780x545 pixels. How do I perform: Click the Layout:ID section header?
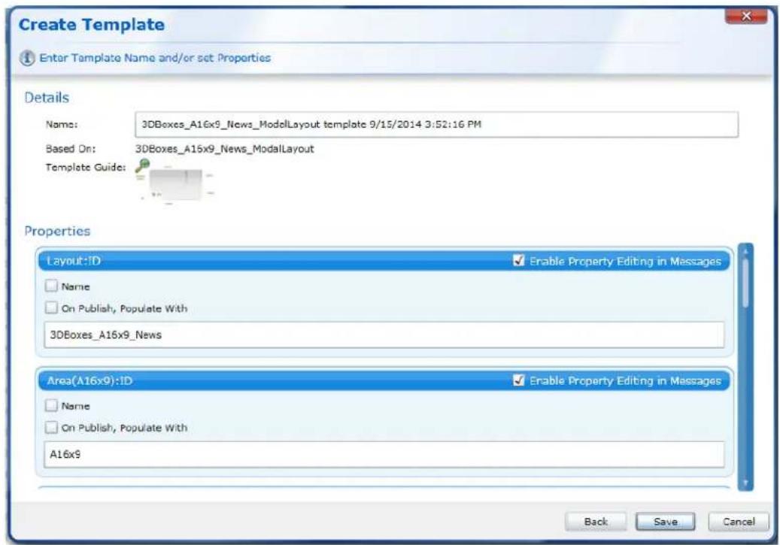pos(384,261)
